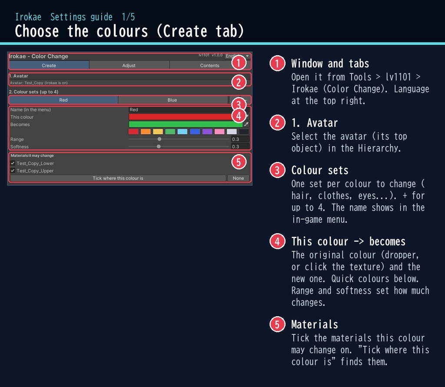Click the Avatar Test_Copy field

(129, 83)
